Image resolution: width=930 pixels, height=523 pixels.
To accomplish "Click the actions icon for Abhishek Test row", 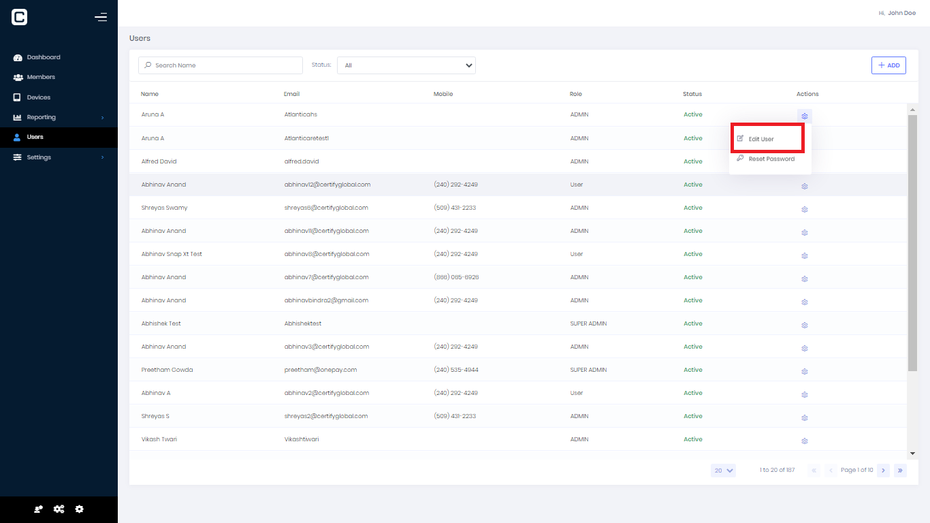I will [x=805, y=325].
